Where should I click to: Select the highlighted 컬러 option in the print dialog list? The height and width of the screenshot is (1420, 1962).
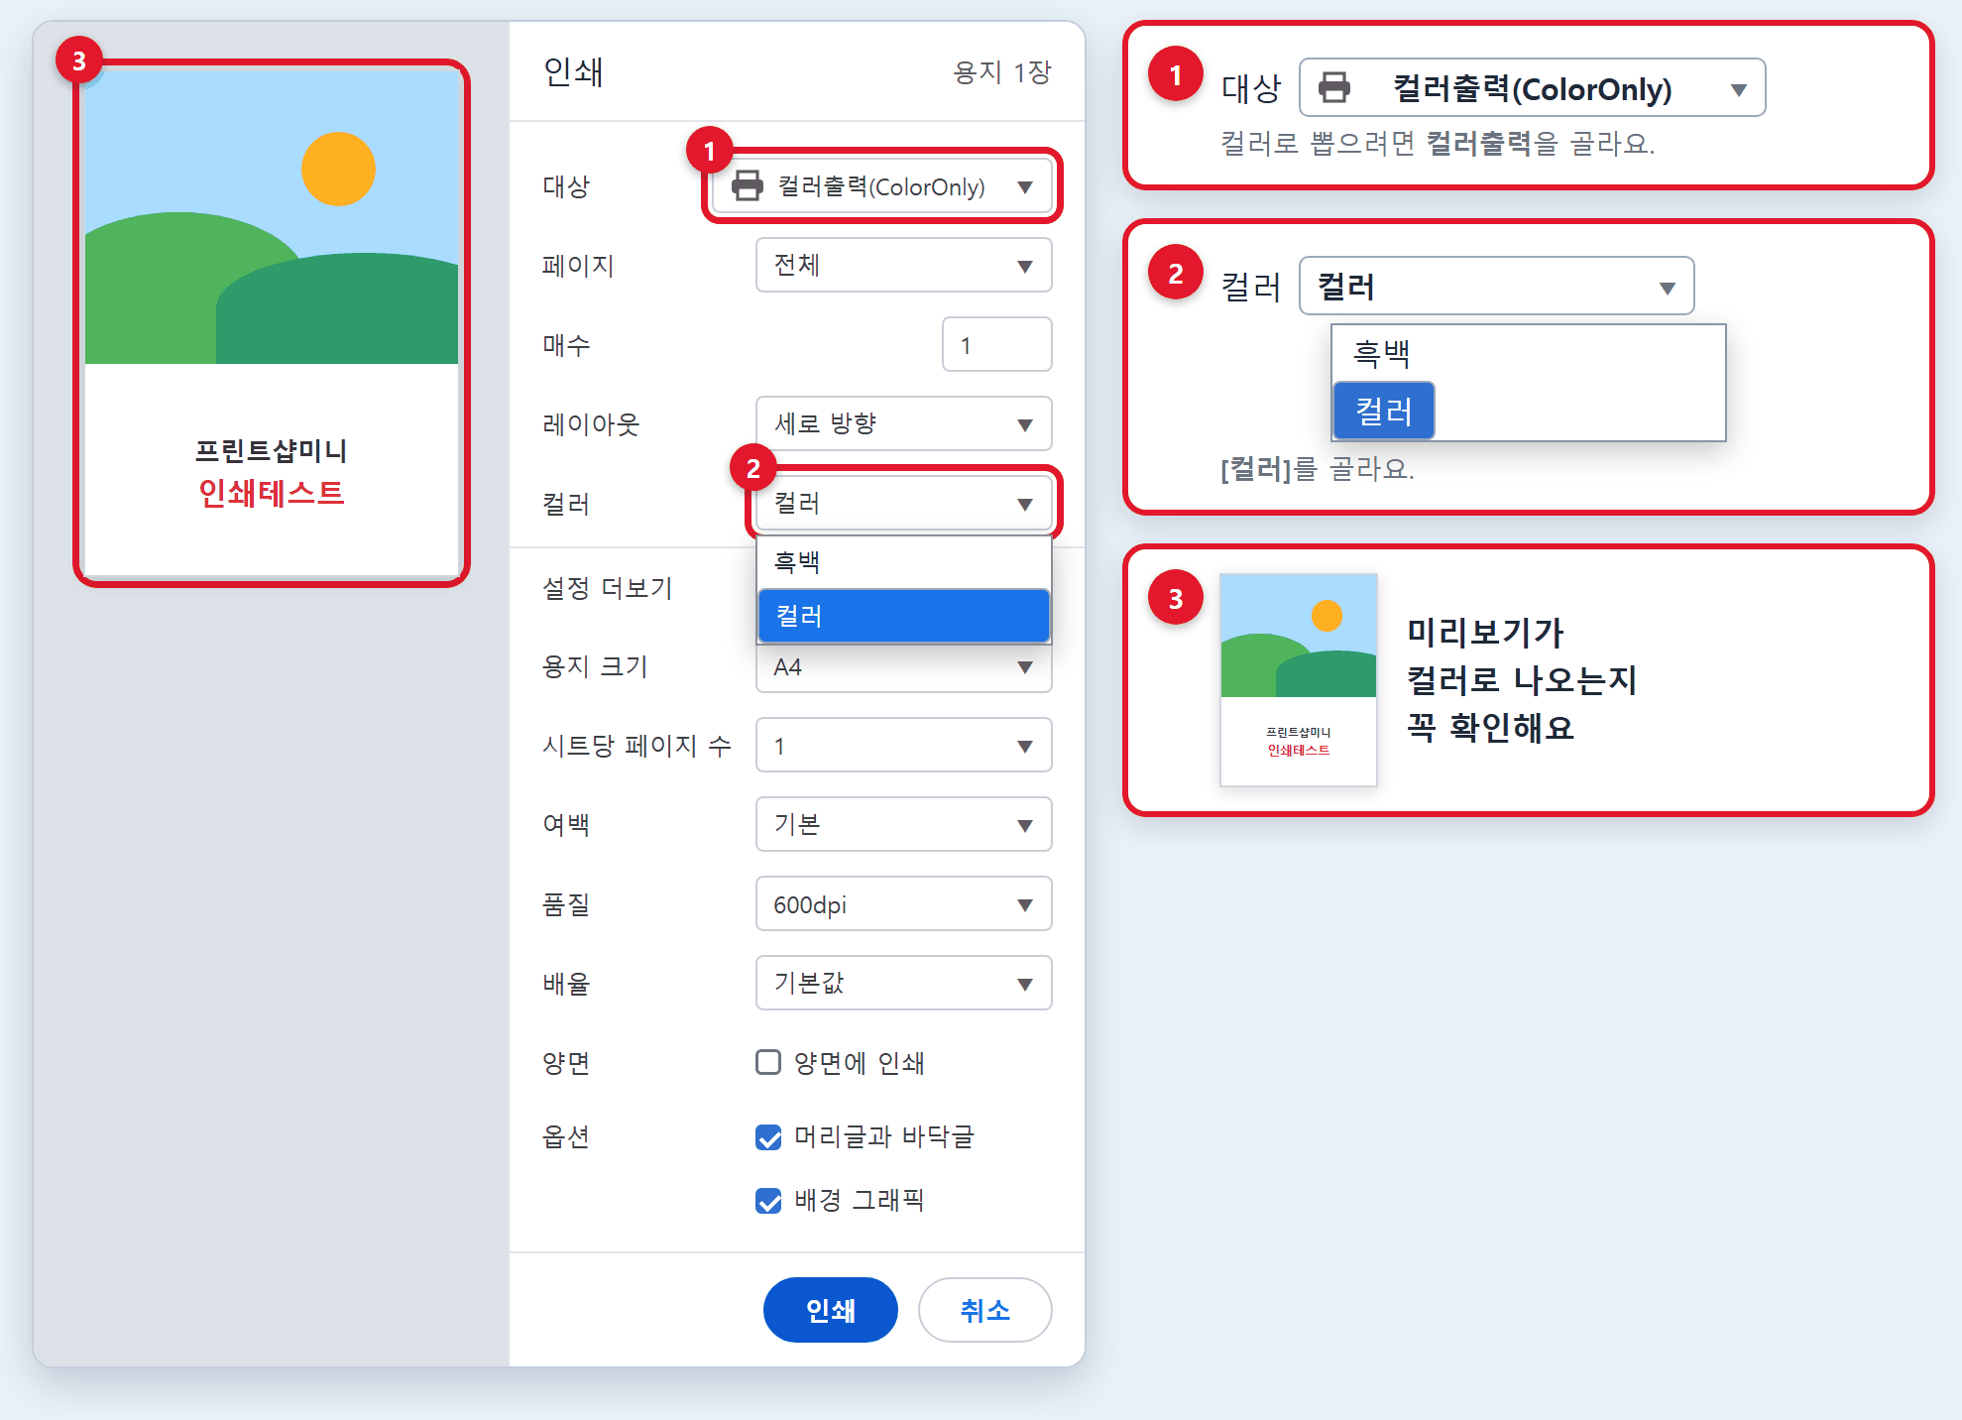tap(903, 616)
